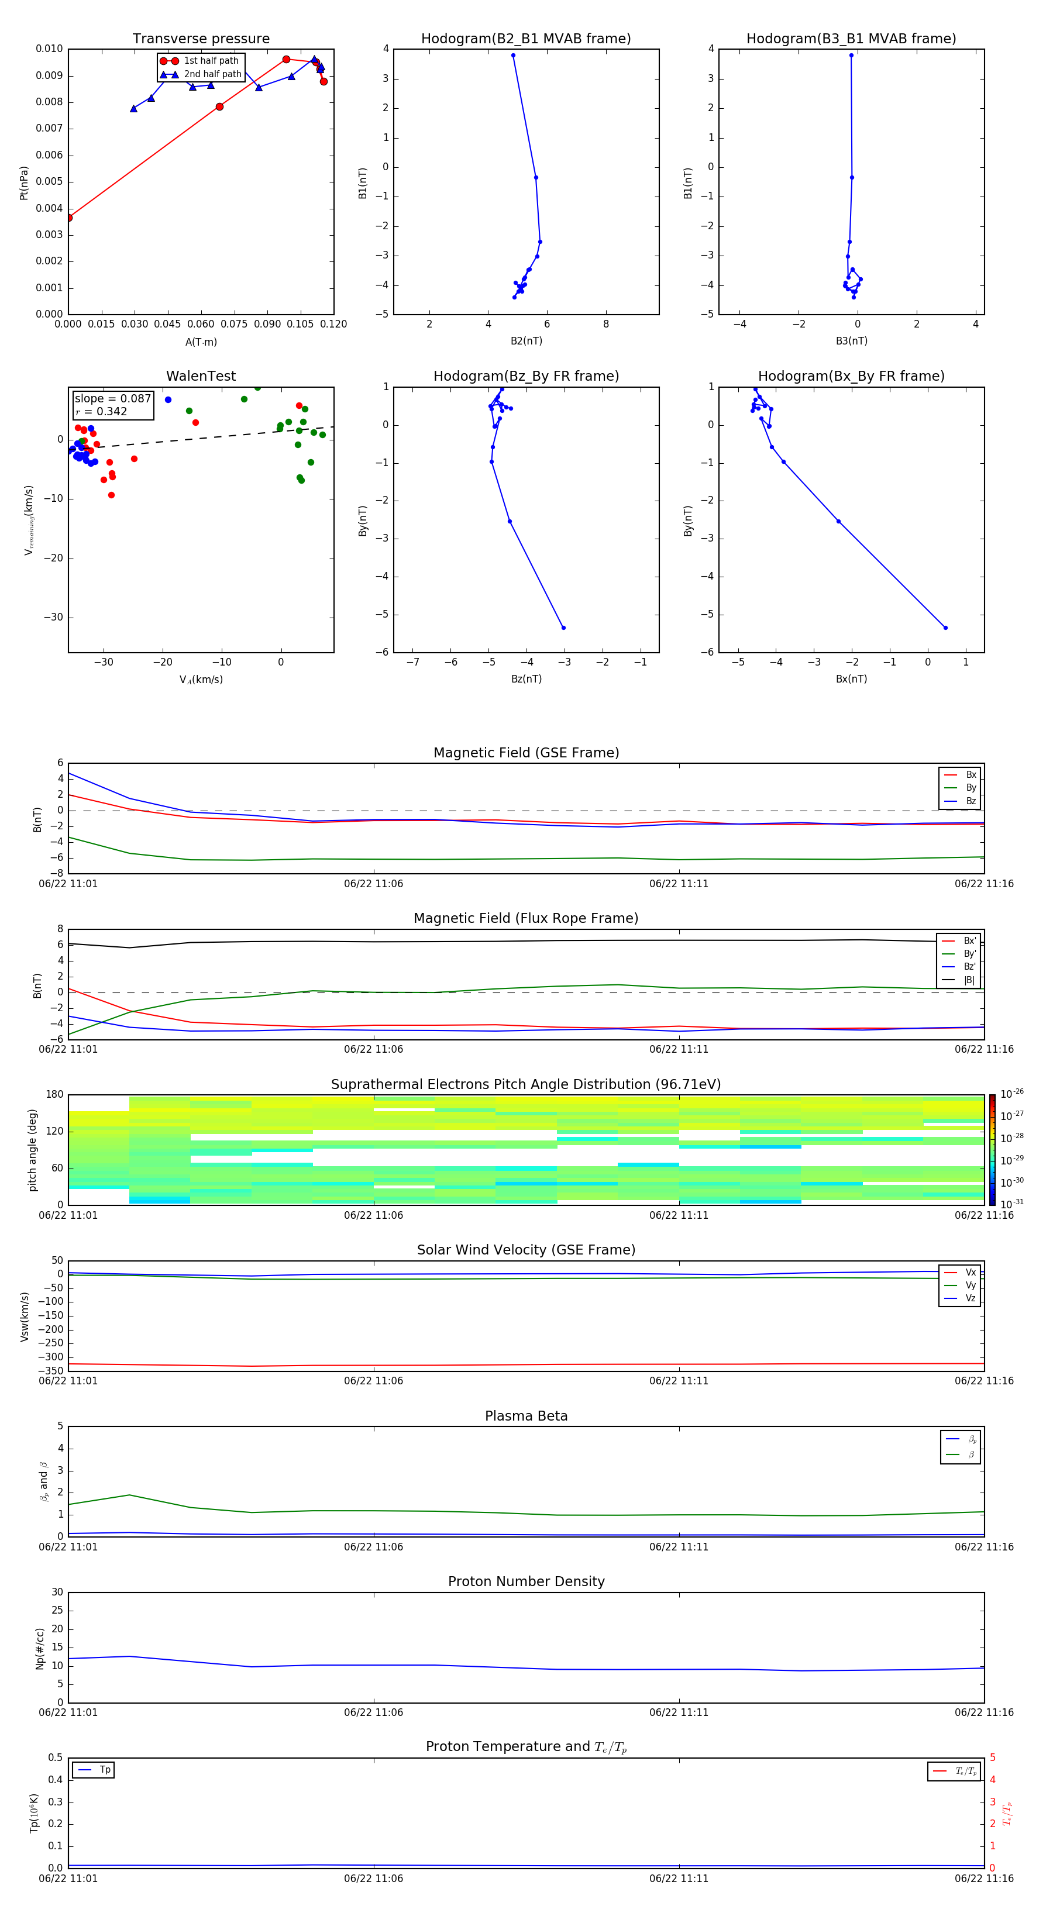This screenshot has width=1053, height=1930.
Task: Click '06/22 11:11' tick under Plasma Beta
Action: [679, 1547]
